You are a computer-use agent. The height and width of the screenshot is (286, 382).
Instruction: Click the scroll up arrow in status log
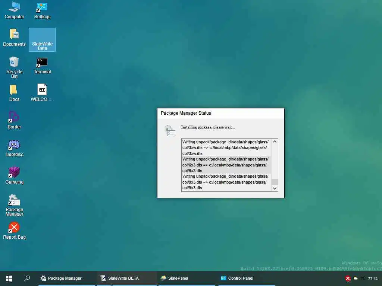tap(275, 142)
